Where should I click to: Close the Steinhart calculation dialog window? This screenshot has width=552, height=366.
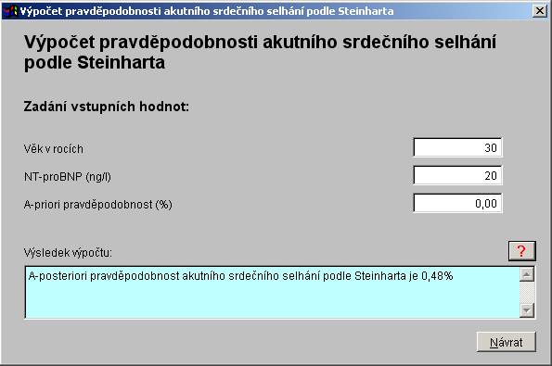[540, 11]
